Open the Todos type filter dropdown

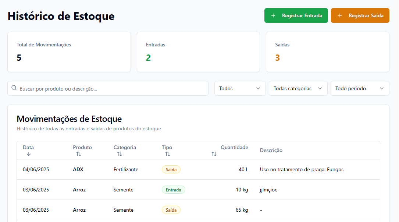(x=240, y=88)
